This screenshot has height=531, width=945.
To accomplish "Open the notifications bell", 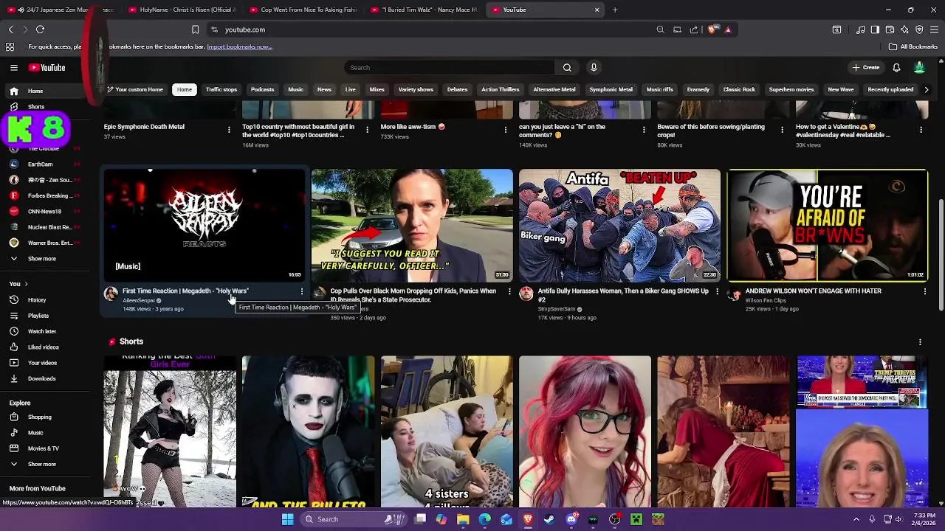I will pos(896,68).
